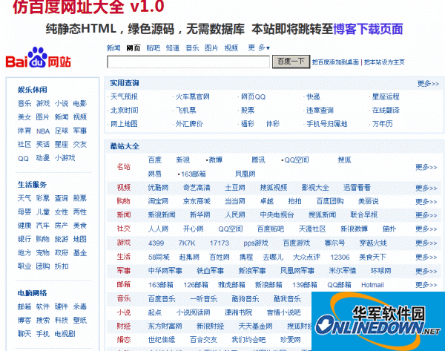The width and height of the screenshot is (445, 351).
Task: Open Hotmail link in 邮箱 row
Action: [372, 285]
